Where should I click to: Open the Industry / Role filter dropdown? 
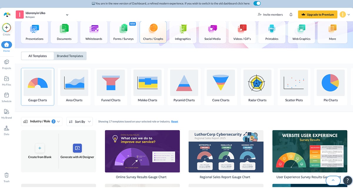point(41,121)
